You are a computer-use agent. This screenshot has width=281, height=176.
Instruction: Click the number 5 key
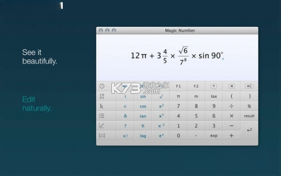point(196,116)
